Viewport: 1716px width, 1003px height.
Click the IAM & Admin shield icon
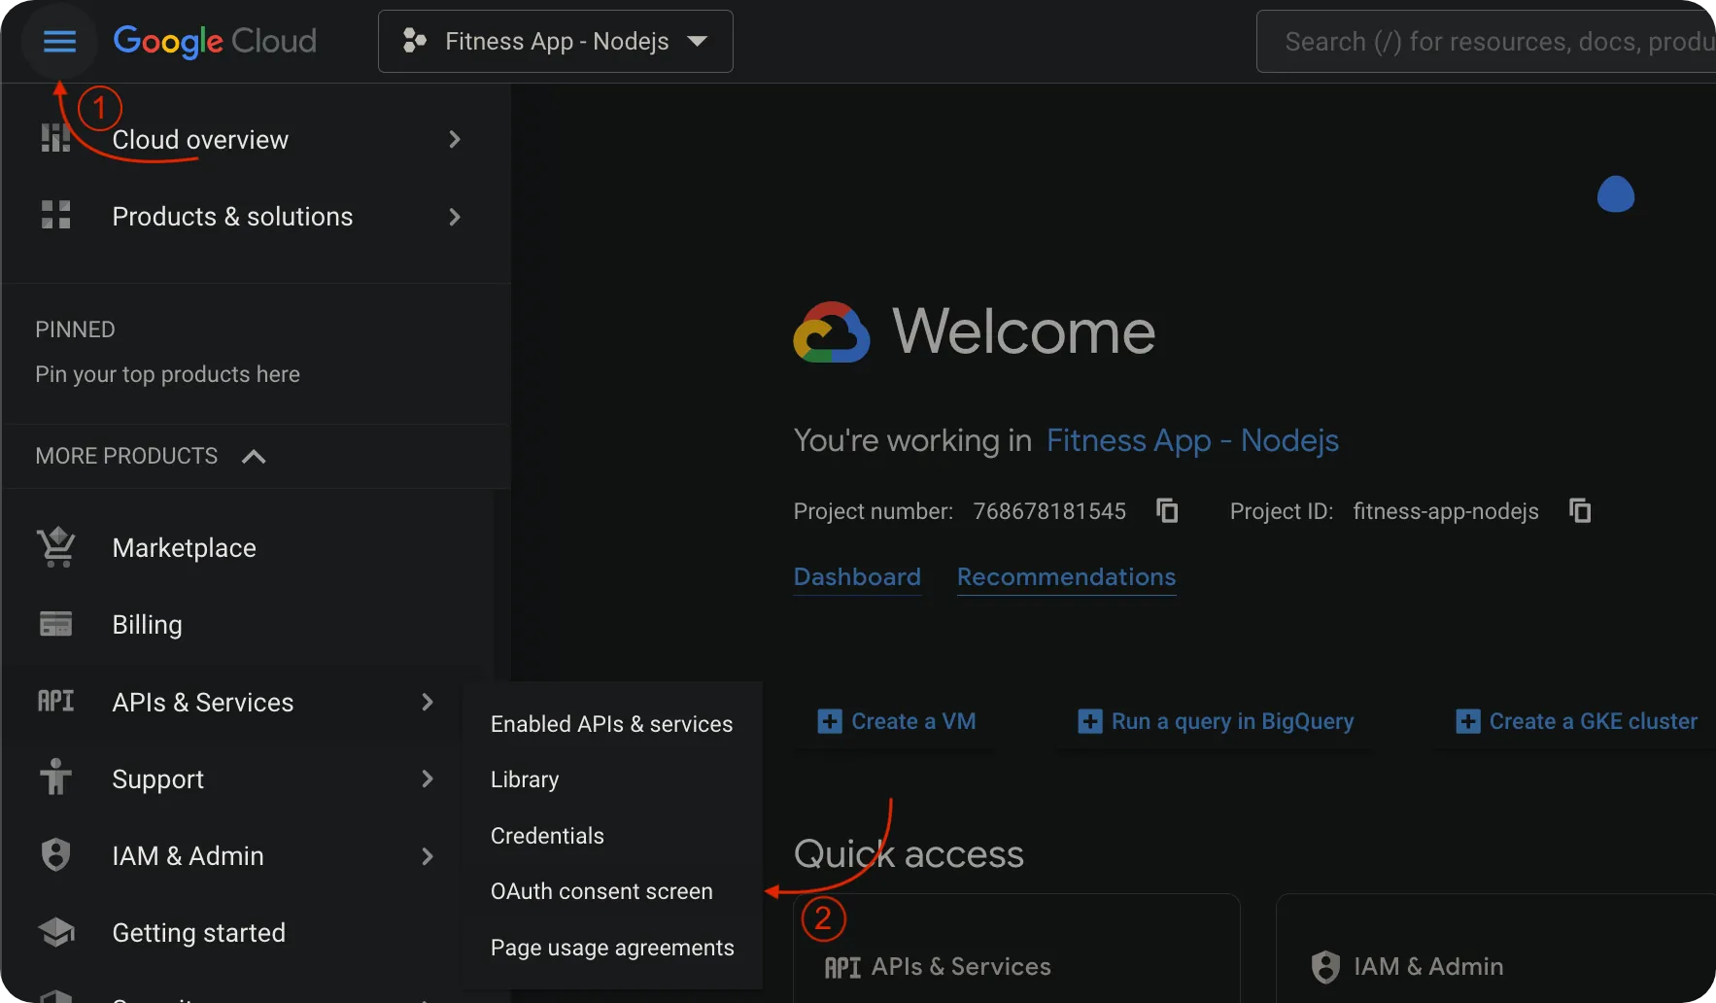(x=55, y=855)
